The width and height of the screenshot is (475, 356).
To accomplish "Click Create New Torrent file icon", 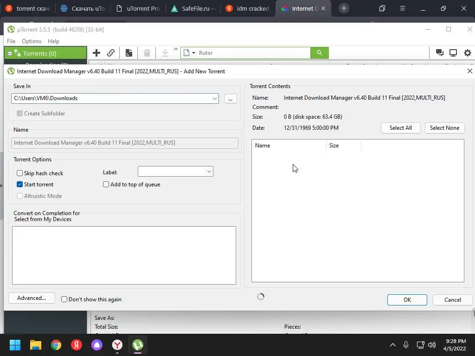I will click(129, 53).
